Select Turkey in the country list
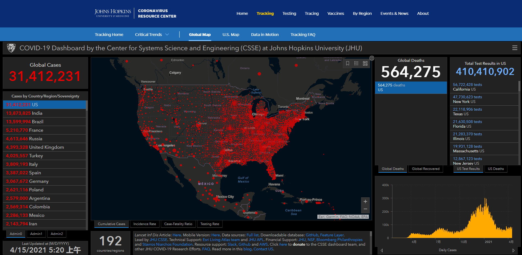 (x=44, y=156)
